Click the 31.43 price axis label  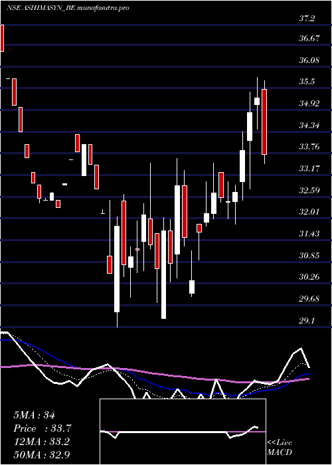[309, 234]
